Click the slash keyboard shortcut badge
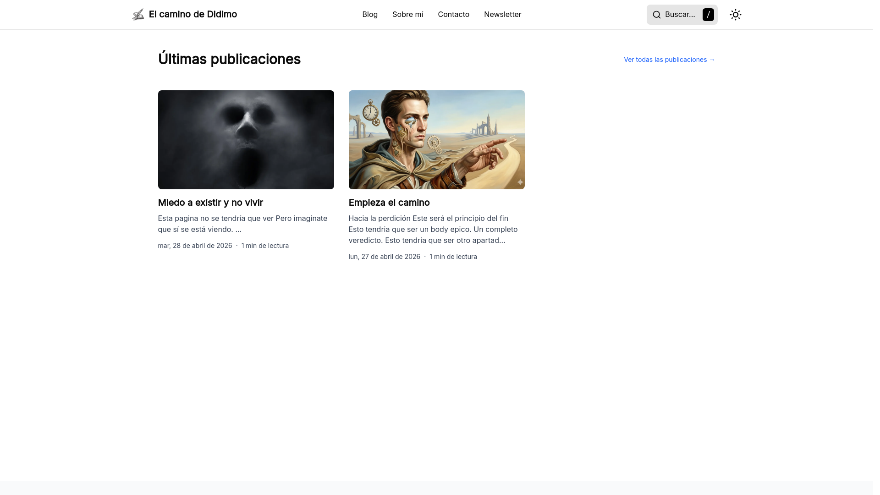Image resolution: width=880 pixels, height=495 pixels. [708, 15]
